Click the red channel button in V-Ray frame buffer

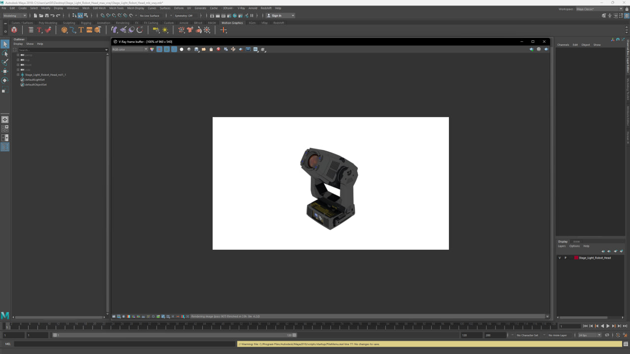click(159, 49)
